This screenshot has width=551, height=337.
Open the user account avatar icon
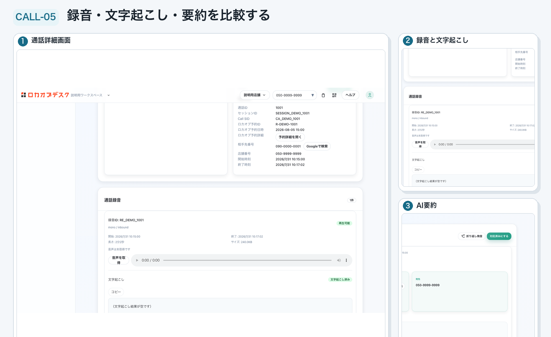[370, 95]
